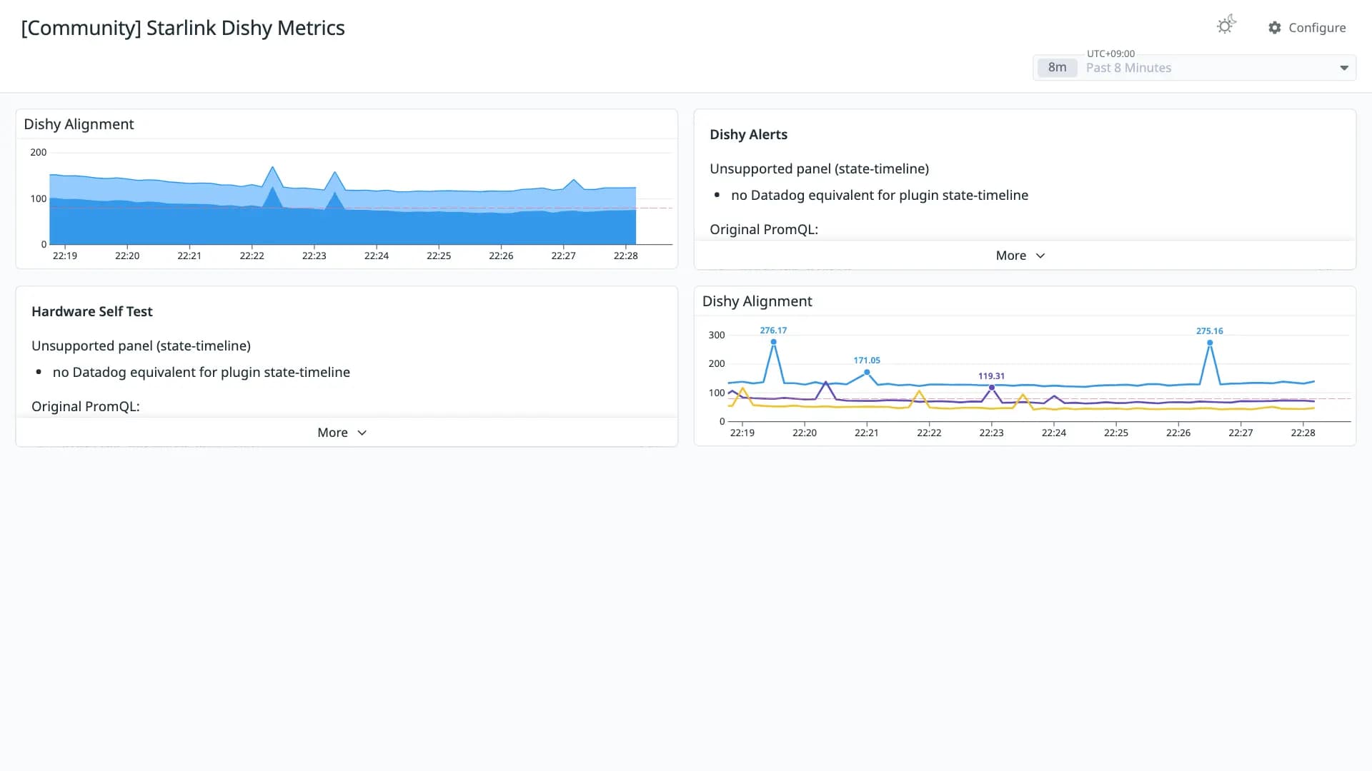
Task: Click Original PromQL text in Dishy Alerts
Action: click(764, 229)
